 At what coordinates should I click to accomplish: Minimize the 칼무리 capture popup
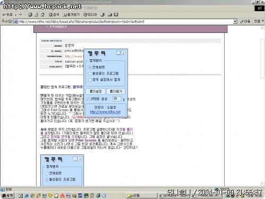(x=119, y=53)
